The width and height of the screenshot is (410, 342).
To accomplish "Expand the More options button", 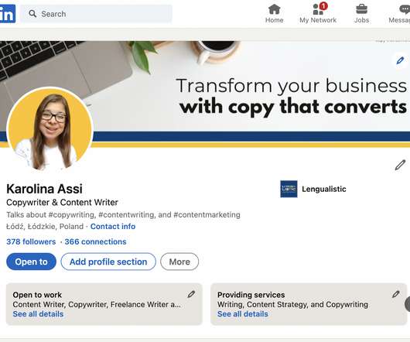I will coord(179,262).
